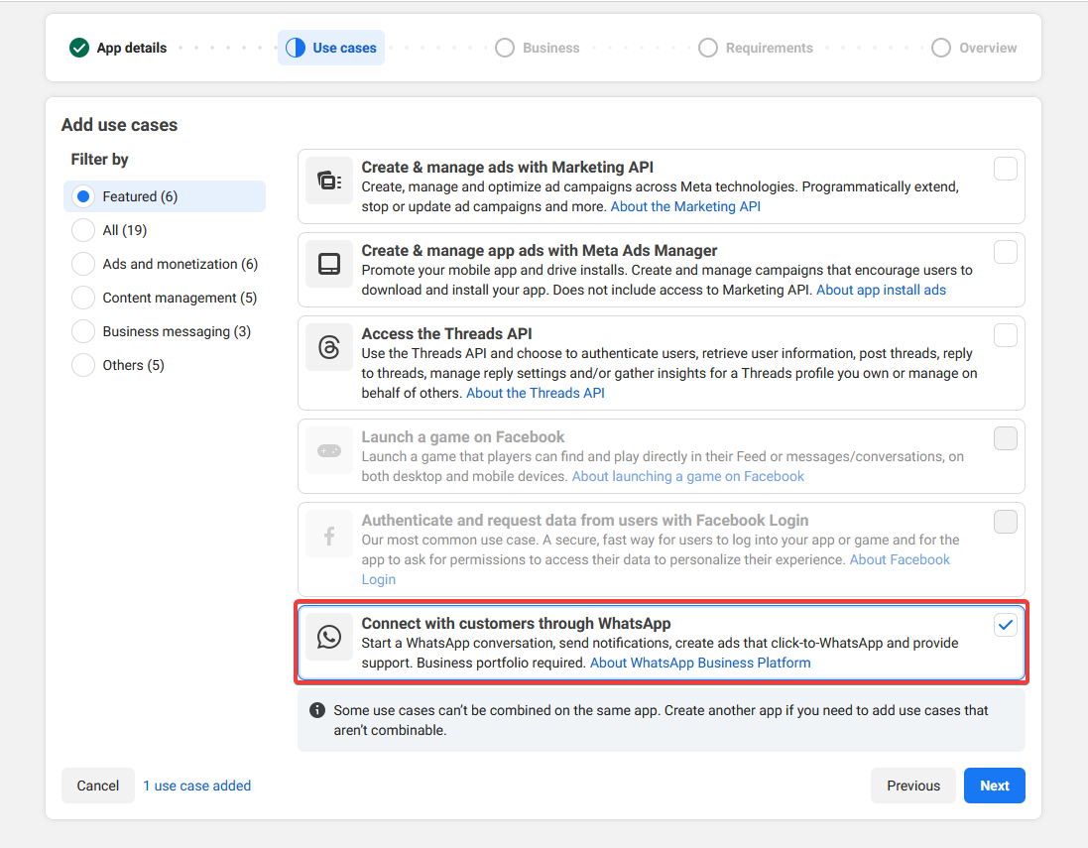Check the Access the Threads API checkbox

(1006, 335)
